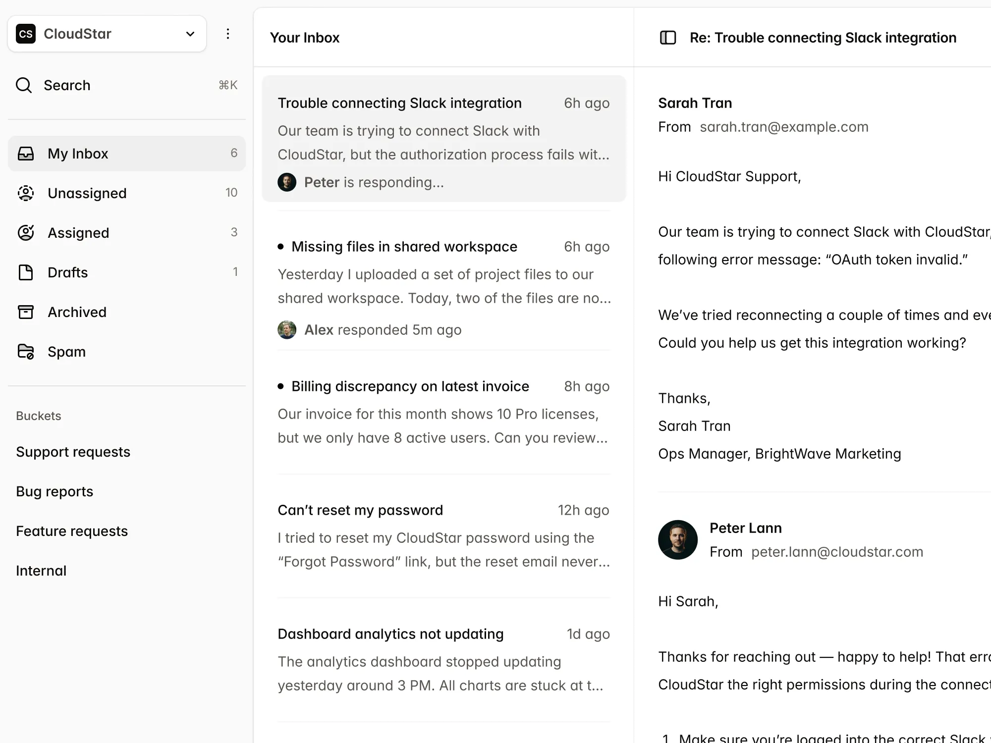Select My Inbox in sidebar

pos(127,154)
